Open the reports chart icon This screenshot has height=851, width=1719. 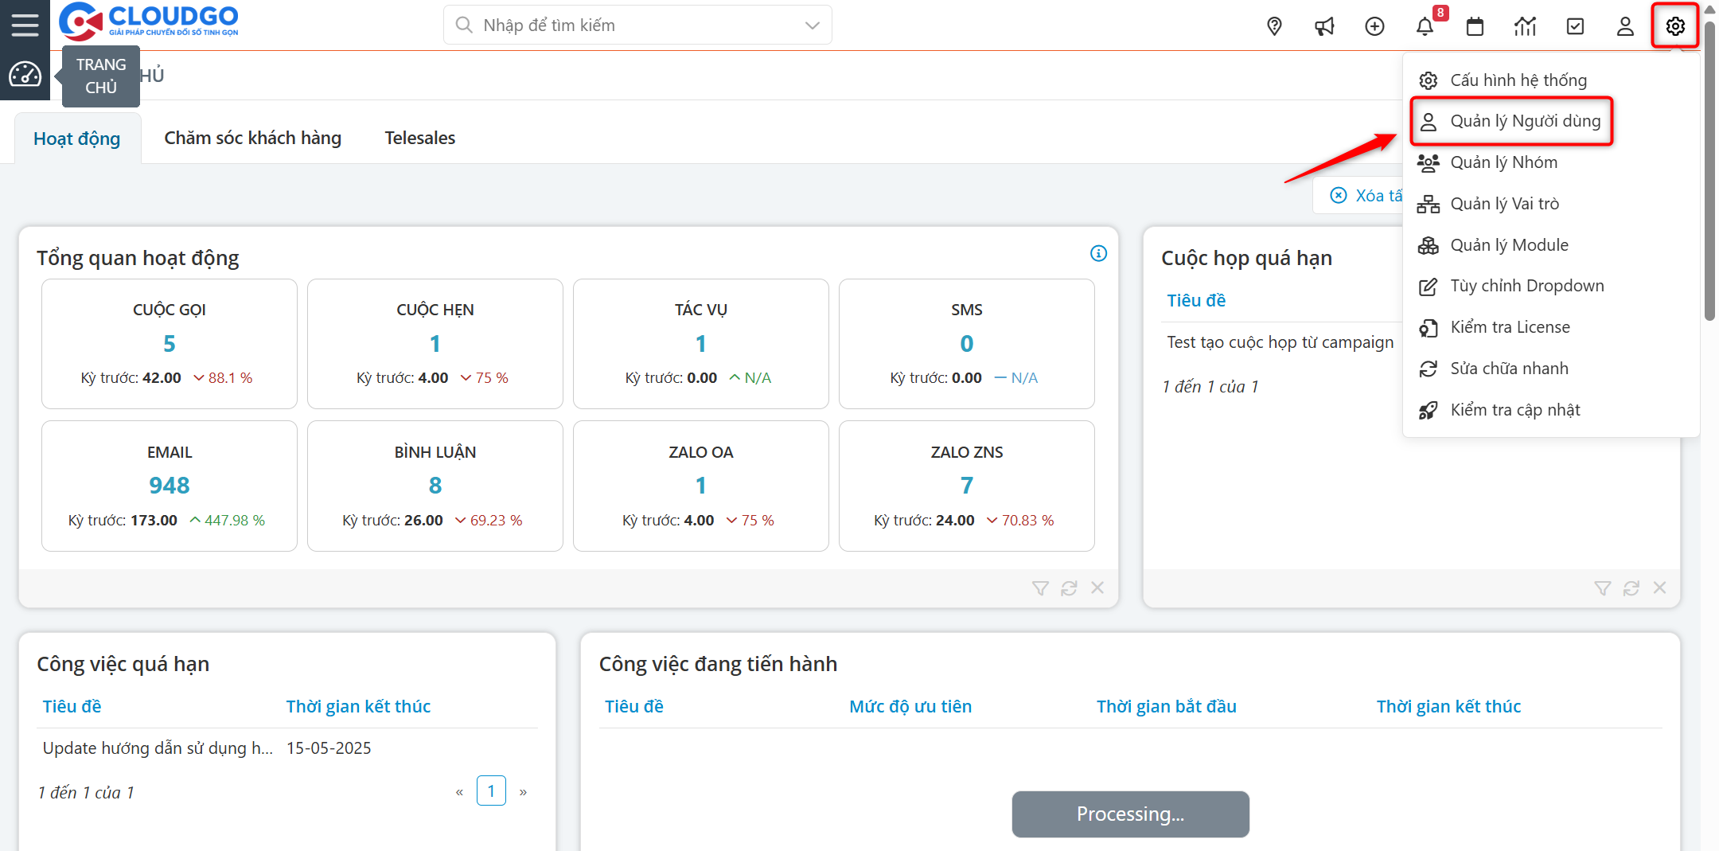1525,26
